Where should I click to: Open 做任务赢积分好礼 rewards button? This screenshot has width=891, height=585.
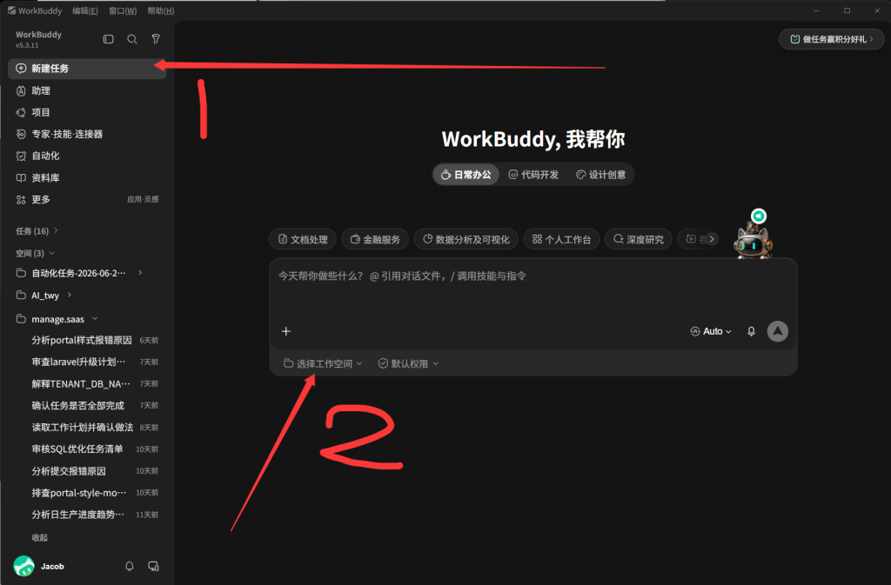point(832,39)
